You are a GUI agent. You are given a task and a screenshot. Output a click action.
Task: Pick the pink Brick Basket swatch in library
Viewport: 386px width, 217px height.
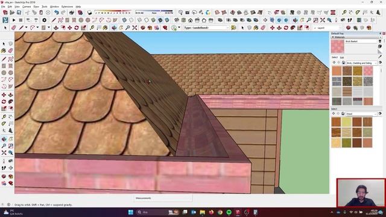tap(368, 71)
